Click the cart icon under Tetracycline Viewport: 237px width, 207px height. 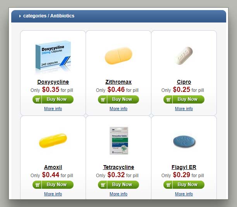pyautogui.click(x=103, y=185)
